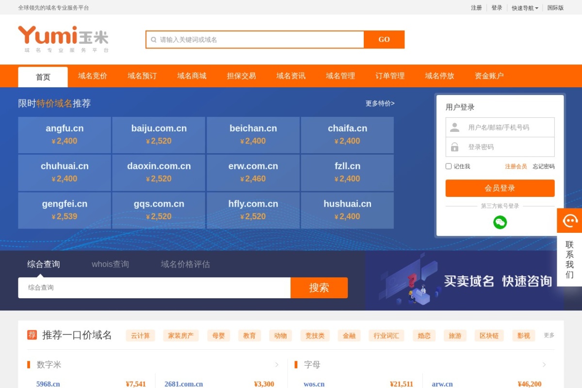Click the 注册会员 link
582x388 pixels.
click(x=516, y=166)
